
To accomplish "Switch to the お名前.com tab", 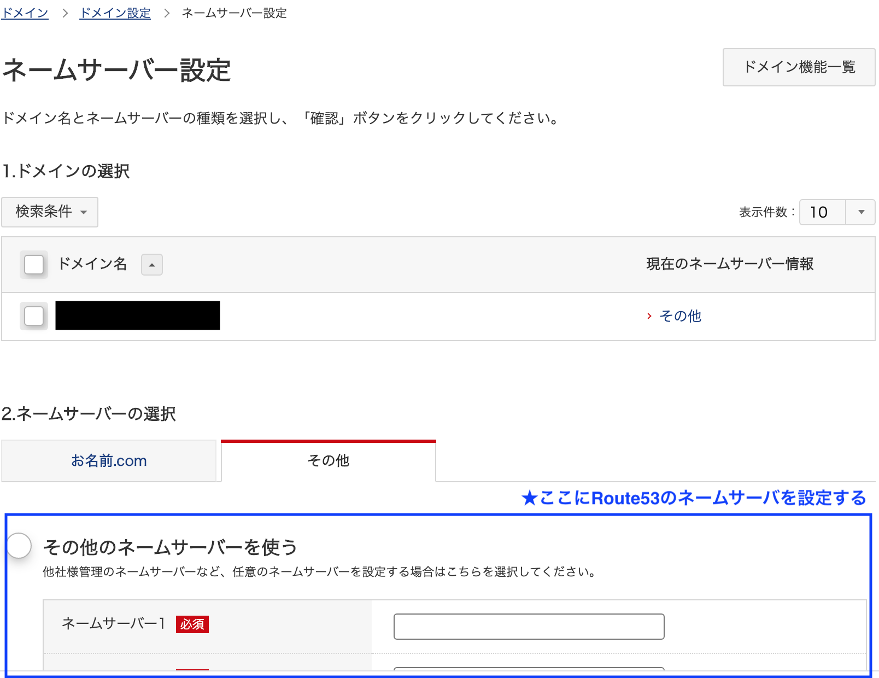I will (109, 461).
